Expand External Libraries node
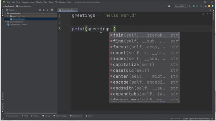This screenshot has height=121, width=216. click(x=6, y=22)
